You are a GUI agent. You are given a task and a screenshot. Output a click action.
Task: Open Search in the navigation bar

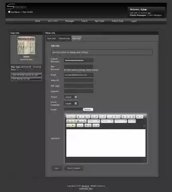click(x=84, y=21)
